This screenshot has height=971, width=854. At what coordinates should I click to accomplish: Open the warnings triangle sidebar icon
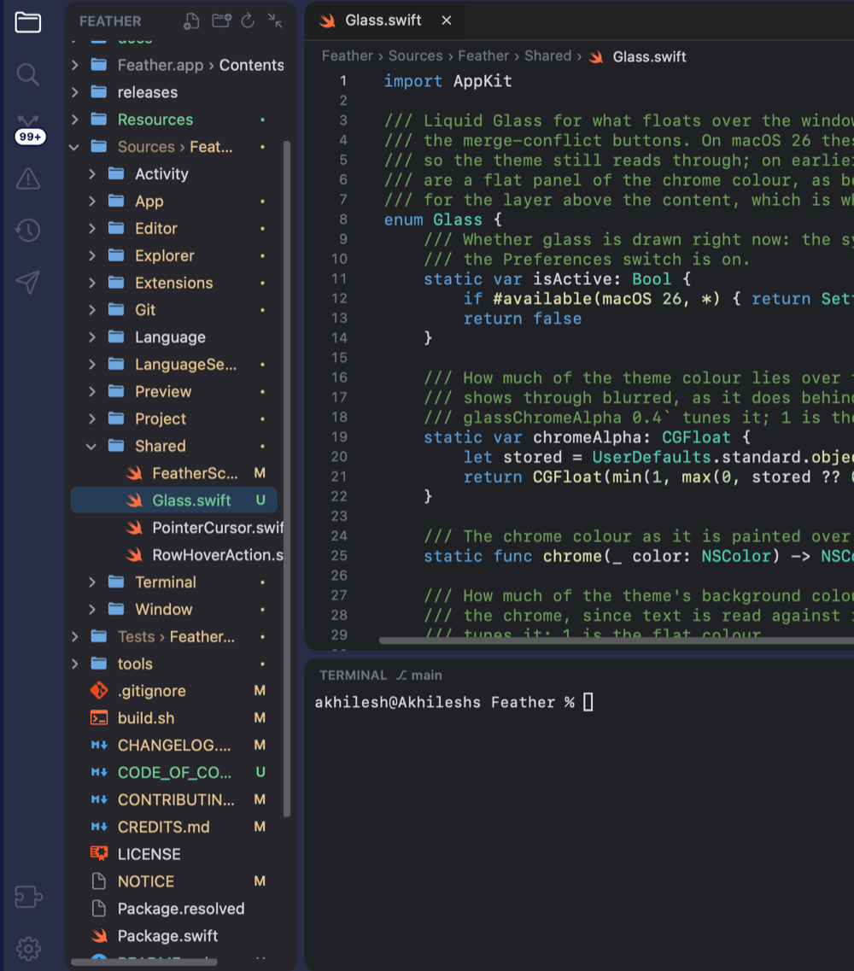click(28, 179)
